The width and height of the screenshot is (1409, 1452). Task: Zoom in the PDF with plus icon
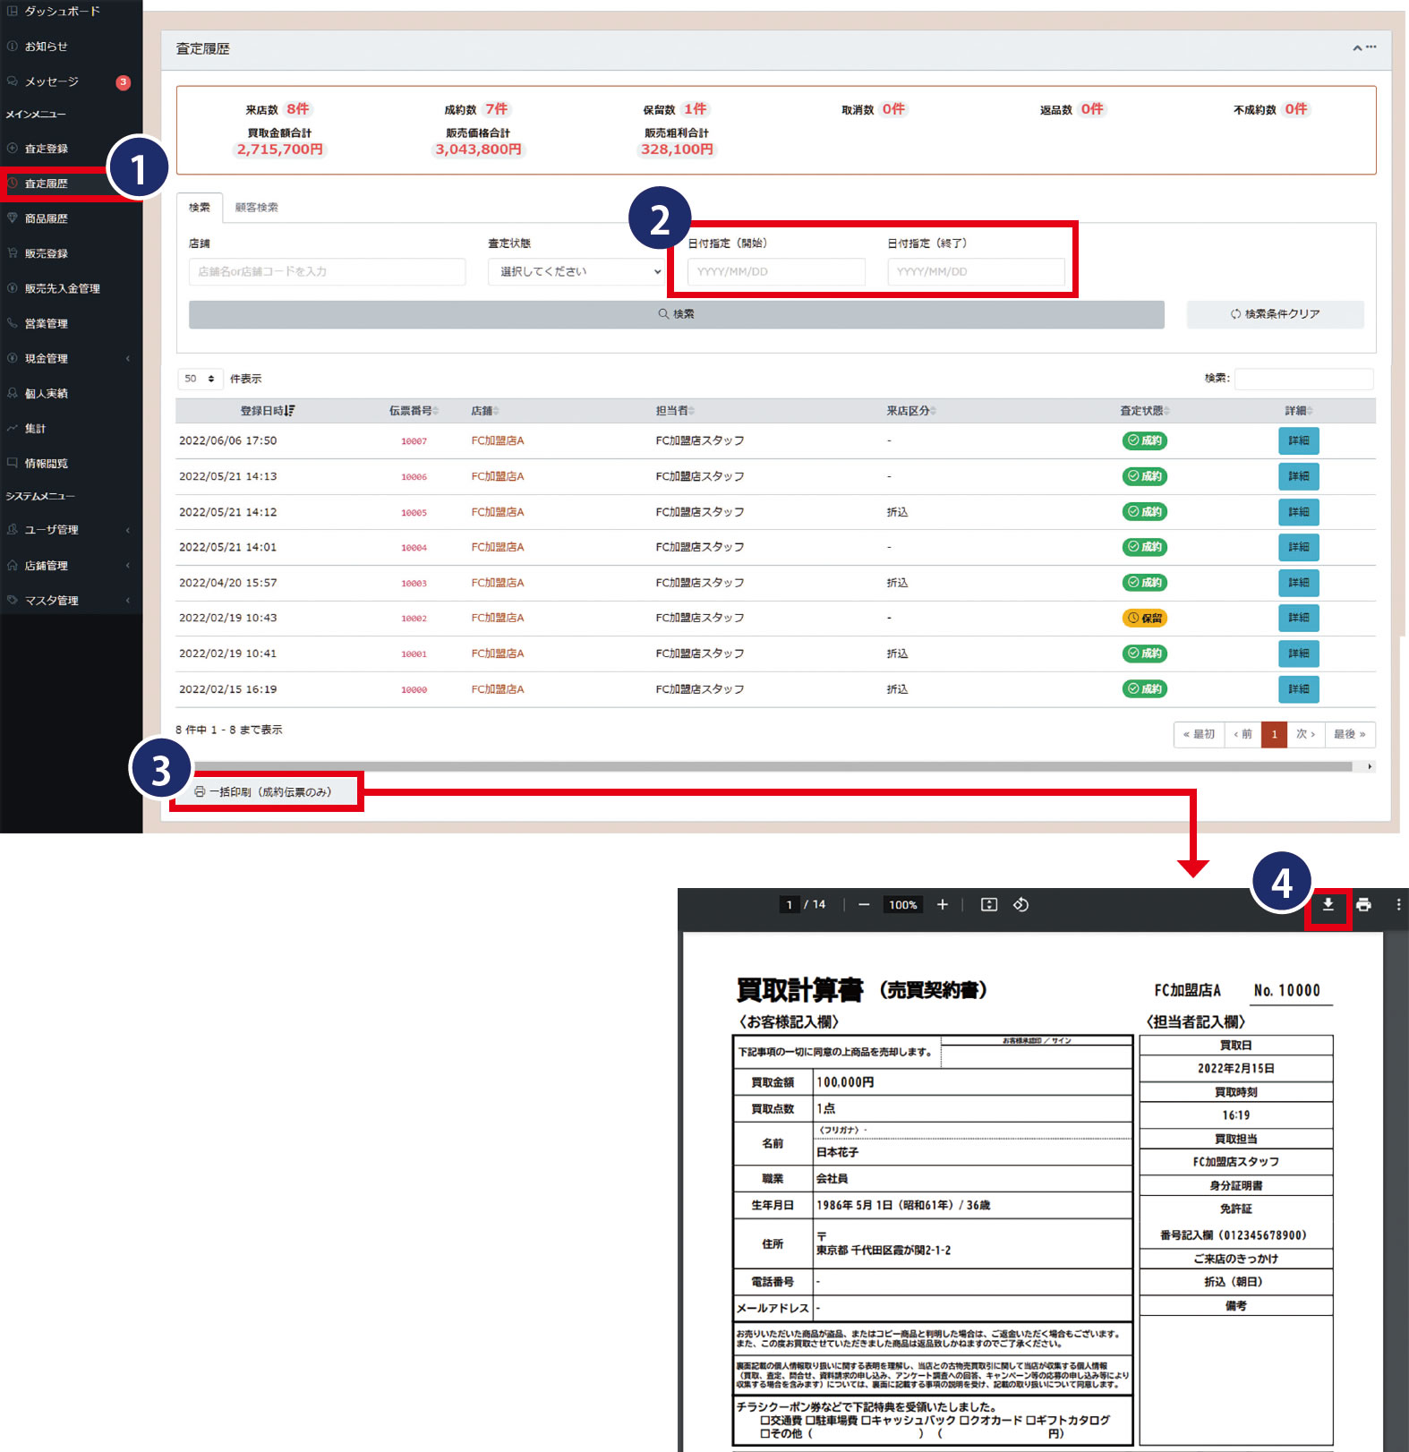[942, 905]
